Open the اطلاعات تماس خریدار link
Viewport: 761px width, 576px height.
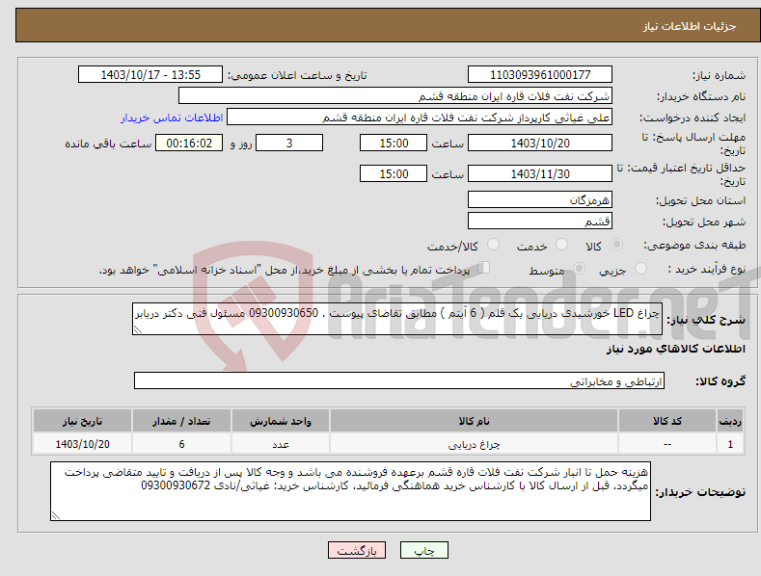[172, 118]
